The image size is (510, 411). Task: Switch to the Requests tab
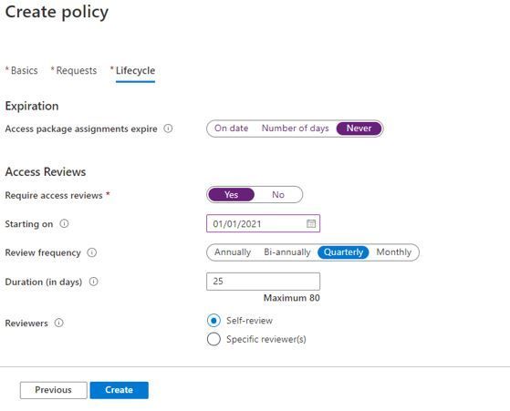click(x=74, y=70)
